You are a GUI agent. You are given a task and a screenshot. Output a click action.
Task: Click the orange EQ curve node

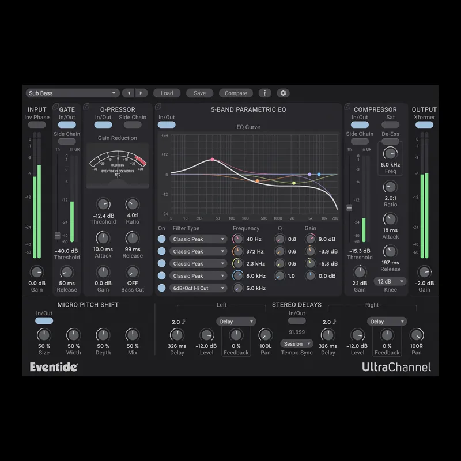click(x=257, y=181)
